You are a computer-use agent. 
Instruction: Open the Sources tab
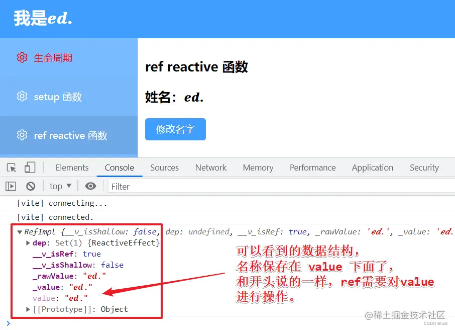tap(165, 168)
